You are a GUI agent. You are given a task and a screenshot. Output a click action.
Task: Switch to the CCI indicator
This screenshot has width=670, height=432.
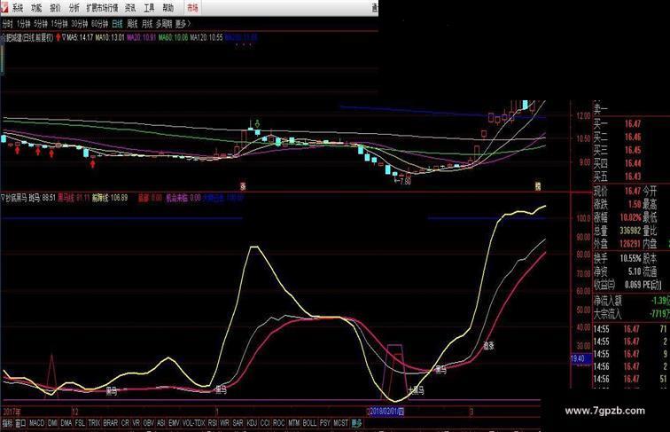click(265, 423)
